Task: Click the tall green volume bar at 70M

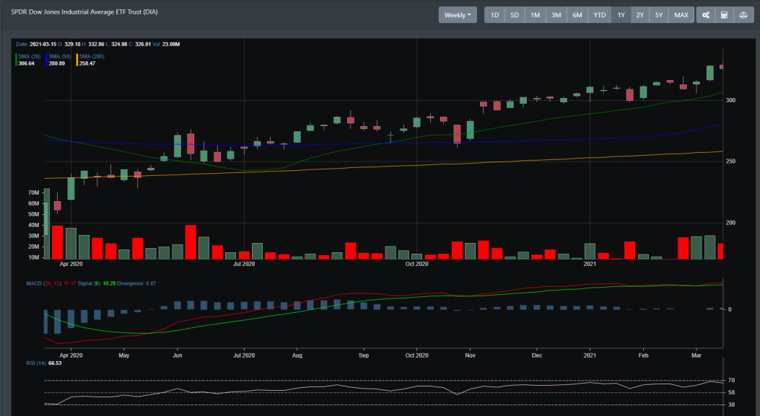Action: pos(46,224)
